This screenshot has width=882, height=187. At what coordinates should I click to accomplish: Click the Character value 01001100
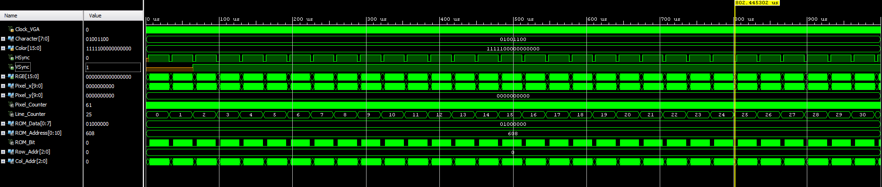point(97,39)
